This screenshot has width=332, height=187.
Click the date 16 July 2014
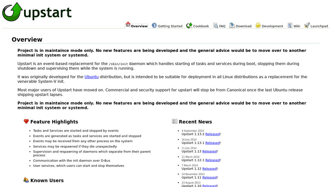click(x=189, y=140)
